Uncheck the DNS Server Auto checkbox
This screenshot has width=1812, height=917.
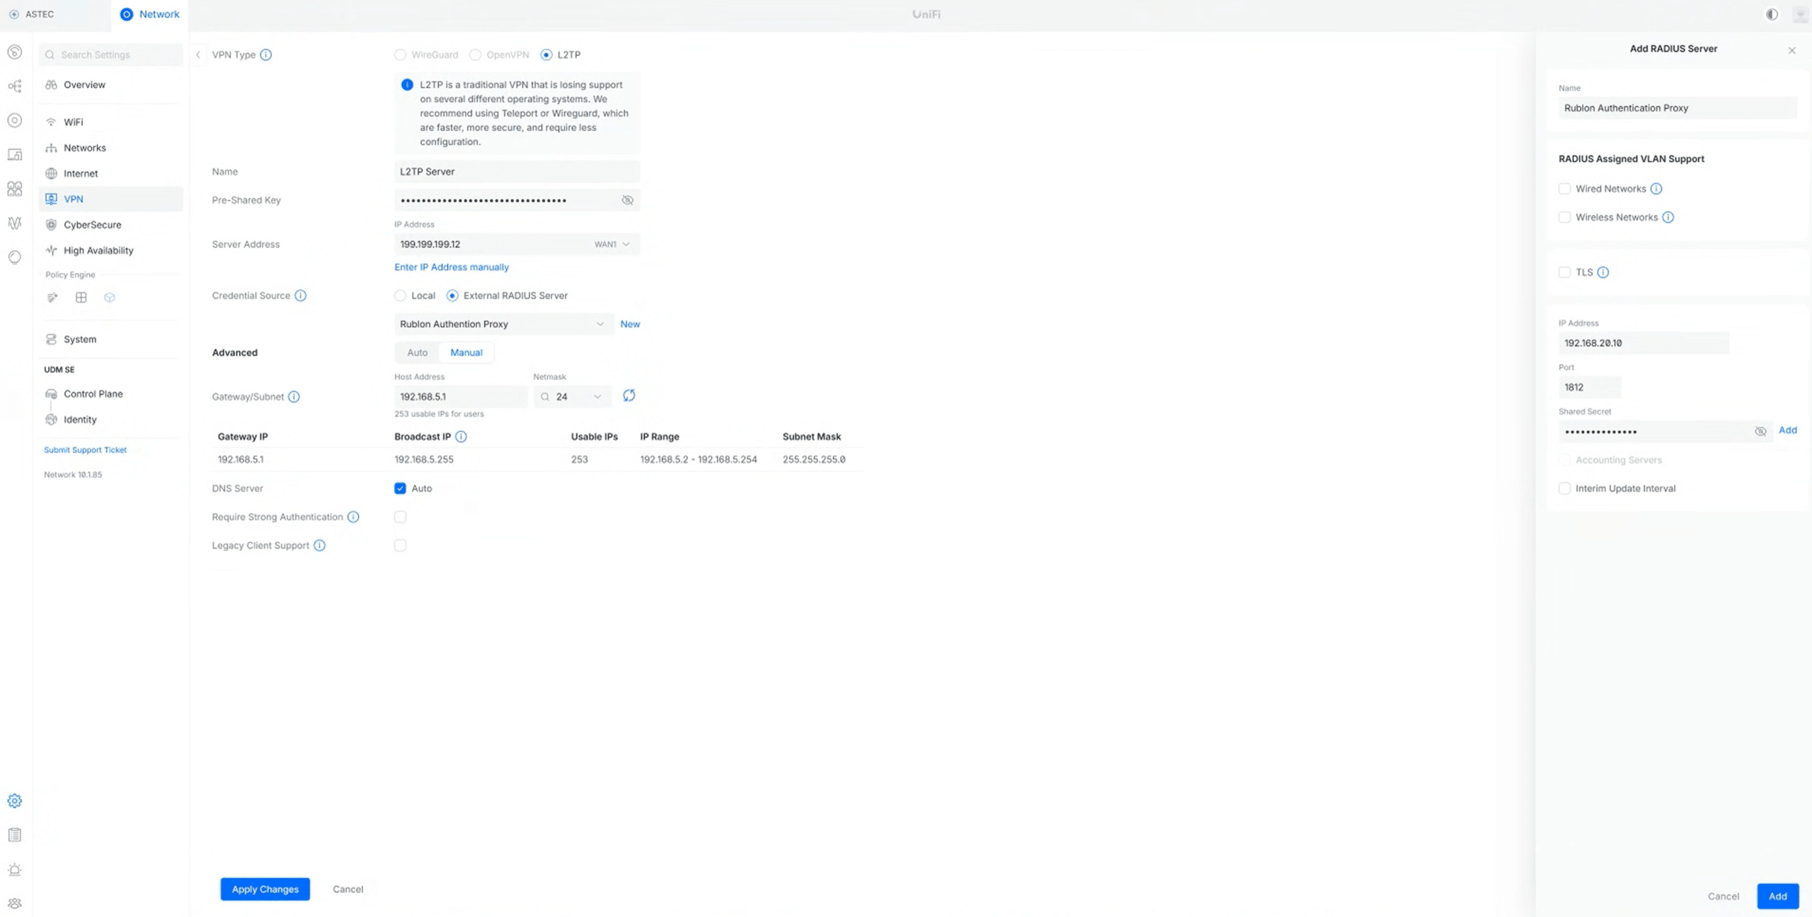point(400,488)
